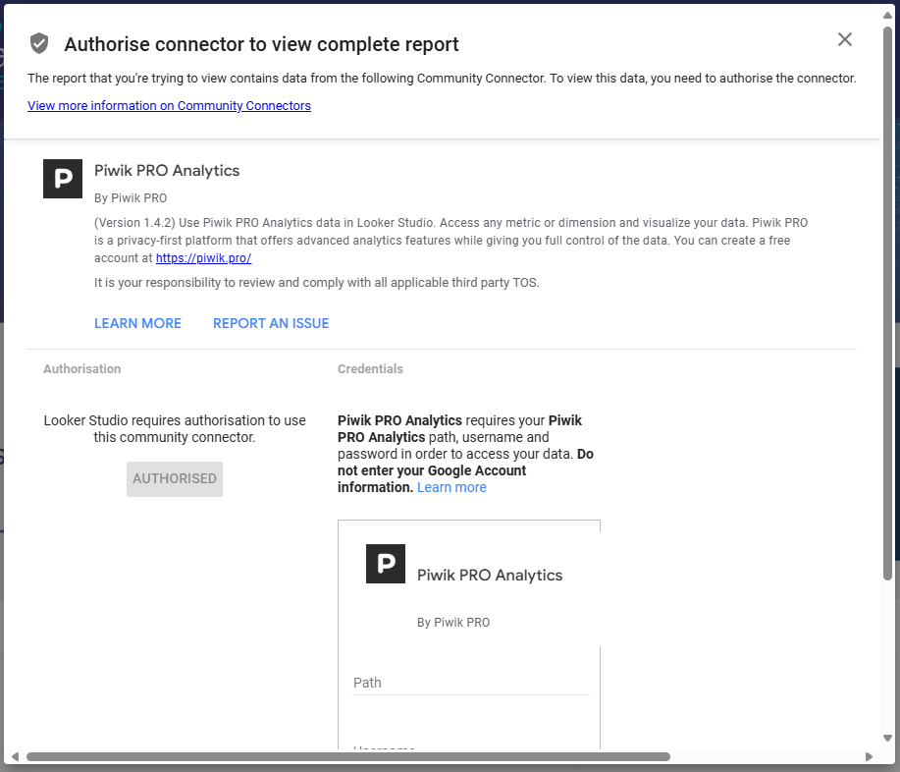Image resolution: width=900 pixels, height=772 pixels.
Task: Click the horizontal scrollbar thumb
Action: tap(348, 756)
